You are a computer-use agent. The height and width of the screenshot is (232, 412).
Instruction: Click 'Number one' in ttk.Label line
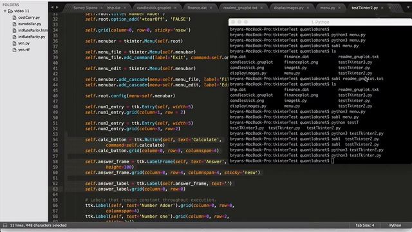click(154, 217)
